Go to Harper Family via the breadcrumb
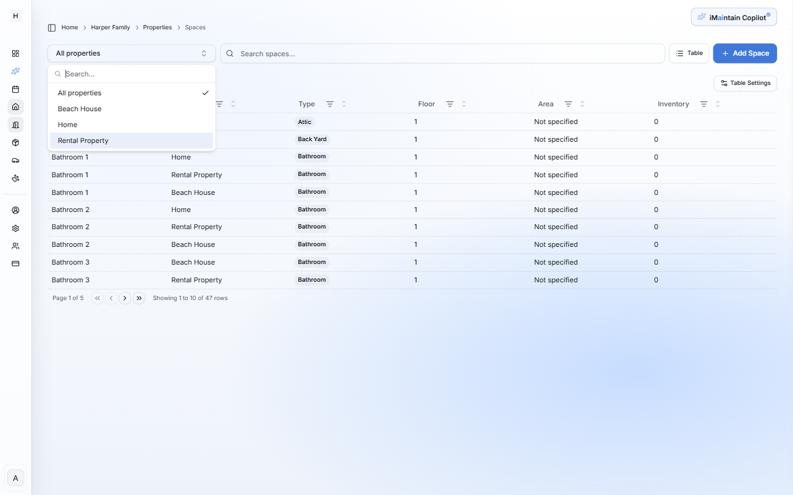This screenshot has height=495, width=793. click(110, 27)
